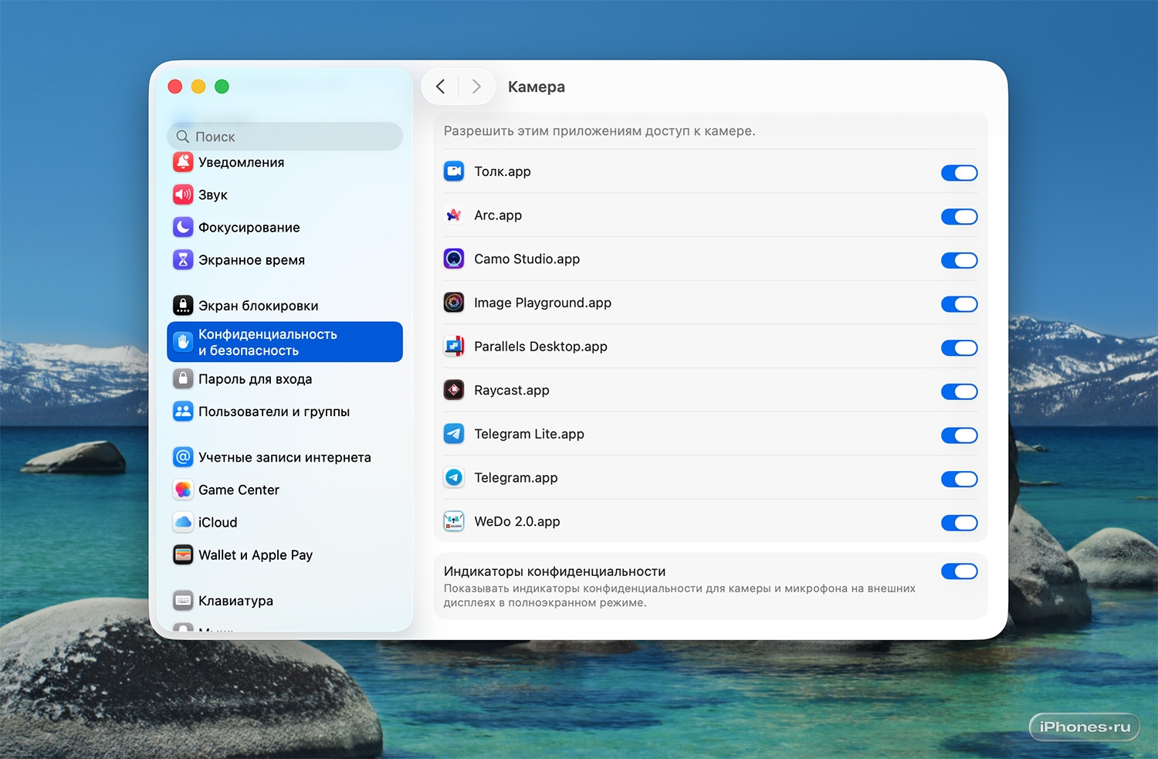Select Экранное время in sidebar
The image size is (1158, 759).
285,259
